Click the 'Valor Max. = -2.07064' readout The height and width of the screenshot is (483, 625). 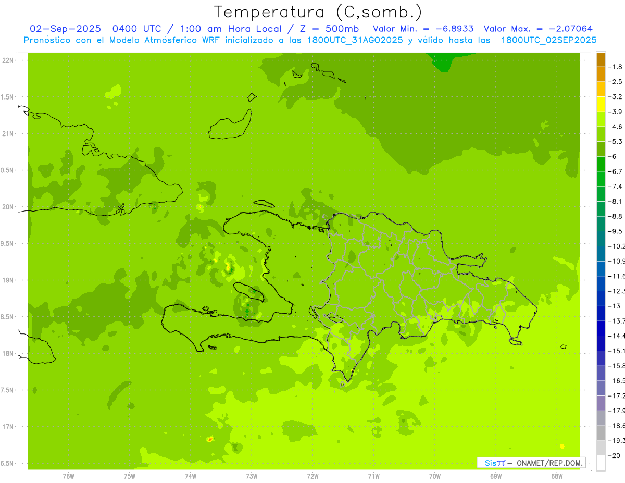point(538,29)
